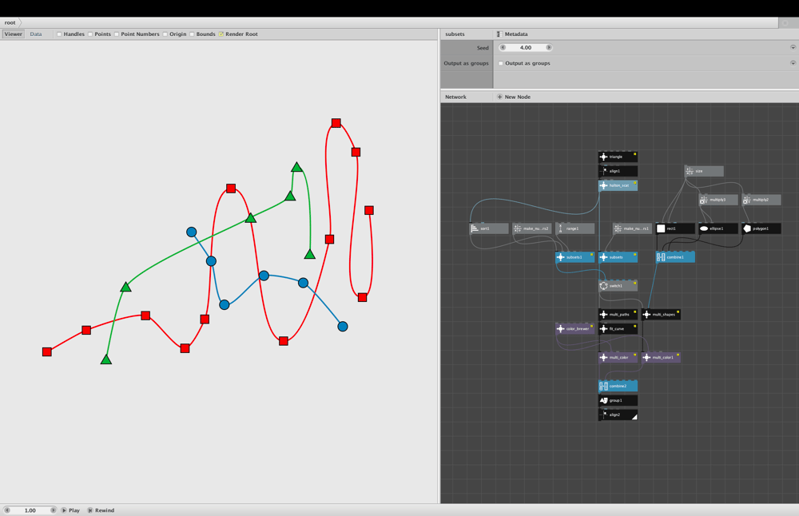This screenshot has height=516, width=799.
Task: Uncheck the Render Root checkbox
Action: (x=221, y=34)
